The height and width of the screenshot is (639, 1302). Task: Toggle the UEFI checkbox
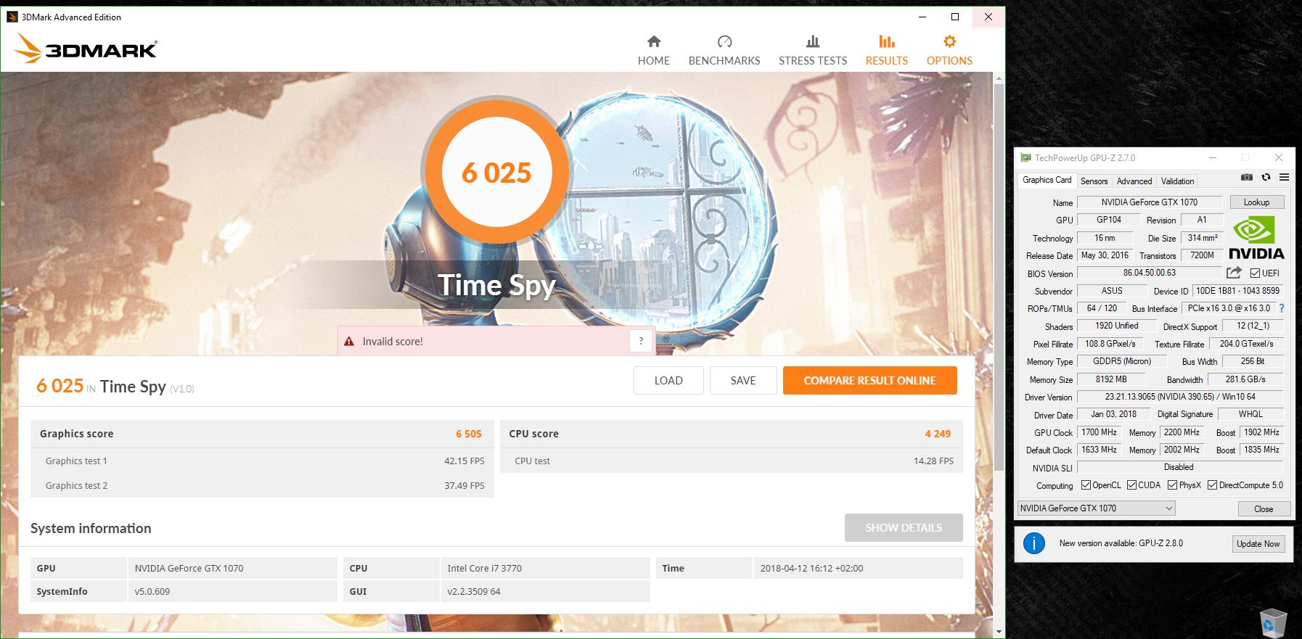[x=1255, y=273]
